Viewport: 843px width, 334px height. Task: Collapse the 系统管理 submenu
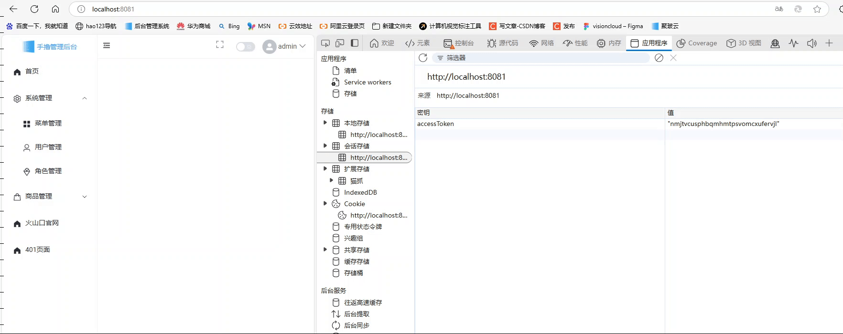(x=49, y=98)
